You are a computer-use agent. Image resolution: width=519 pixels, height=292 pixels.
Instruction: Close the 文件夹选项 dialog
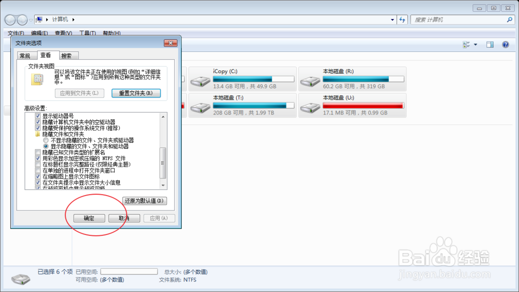click(170, 43)
